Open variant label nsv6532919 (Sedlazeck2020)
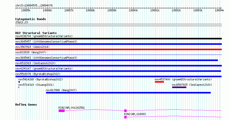229x120 pixels. (x=36, y=63)
